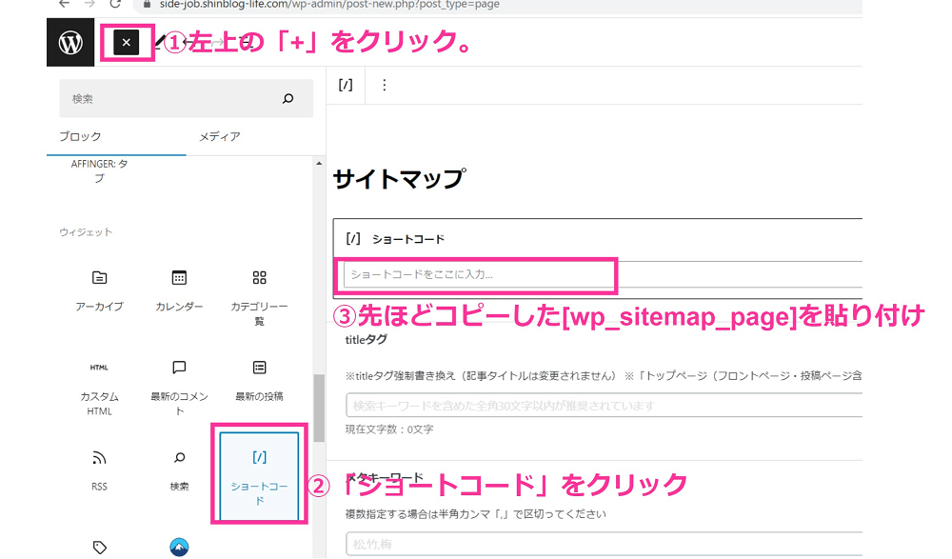Image resolution: width=952 pixels, height=559 pixels.
Task: Insert the tag cloud block with tag icon
Action: (x=100, y=548)
